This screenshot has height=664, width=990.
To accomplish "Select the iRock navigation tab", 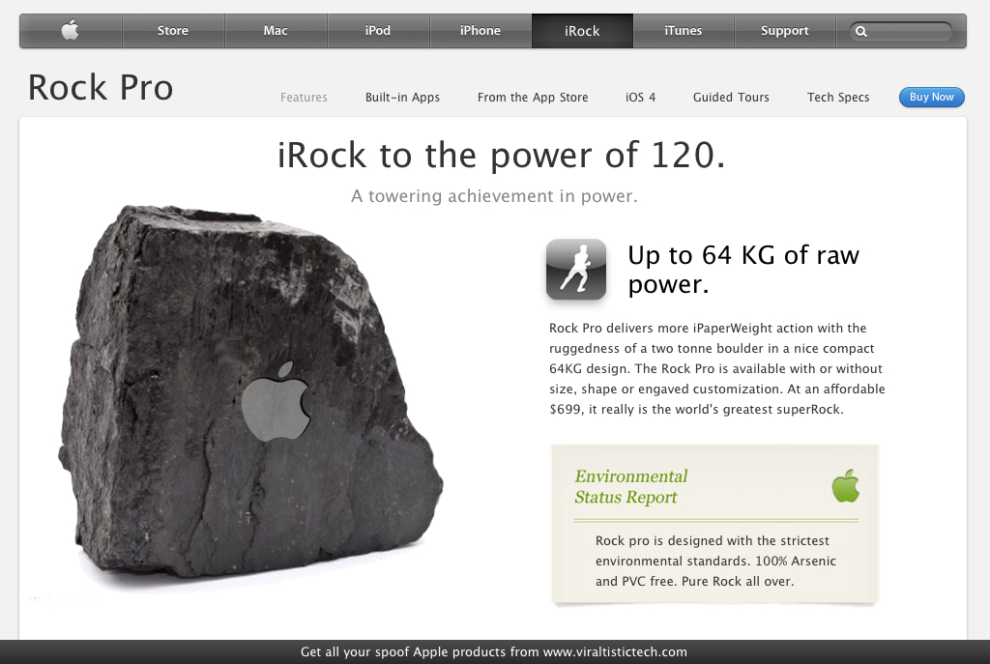I will click(x=582, y=30).
